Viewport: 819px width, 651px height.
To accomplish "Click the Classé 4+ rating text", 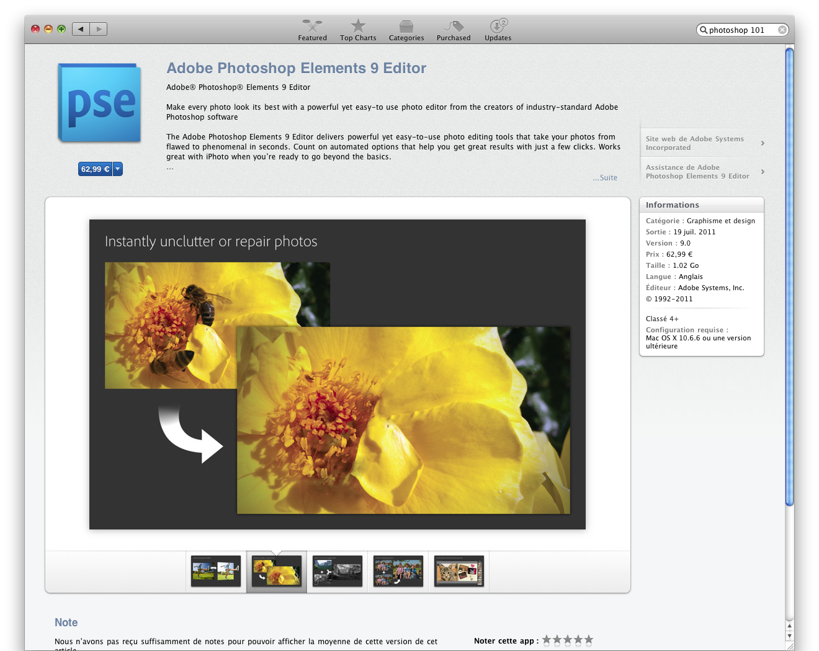I will pyautogui.click(x=662, y=319).
